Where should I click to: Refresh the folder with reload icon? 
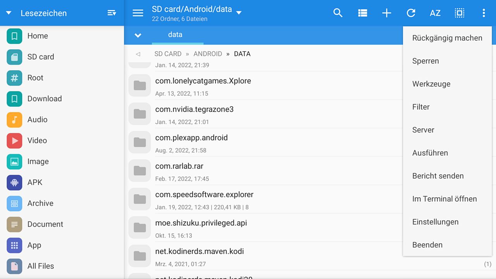point(411,13)
